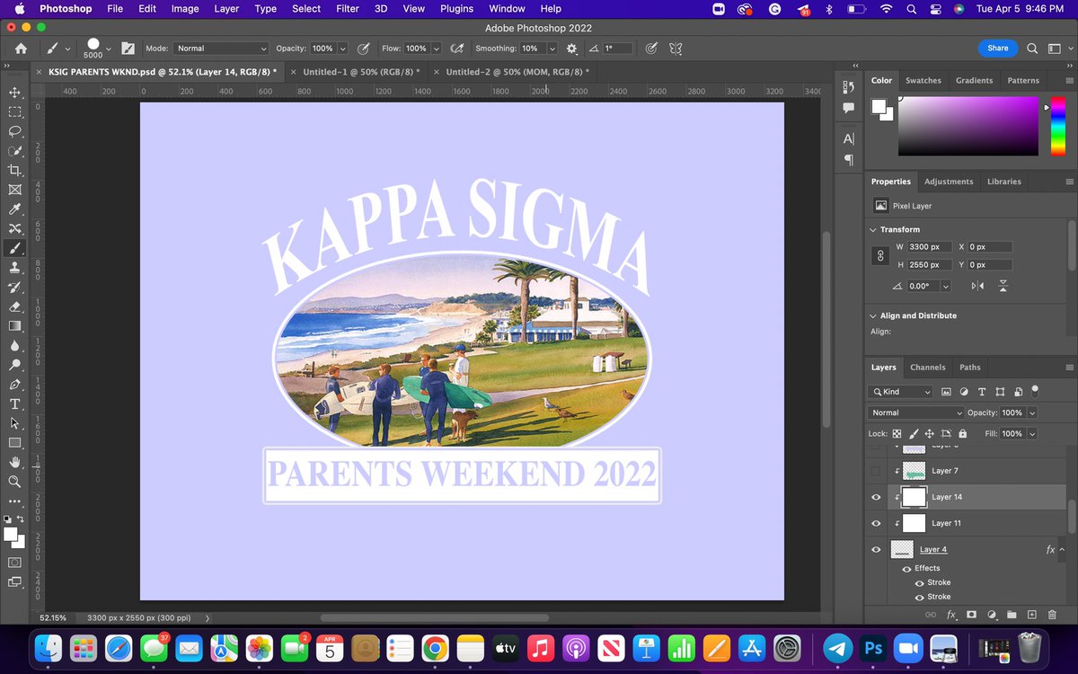Collapse Layer 4 effects list
The width and height of the screenshot is (1078, 674).
[x=1063, y=549]
